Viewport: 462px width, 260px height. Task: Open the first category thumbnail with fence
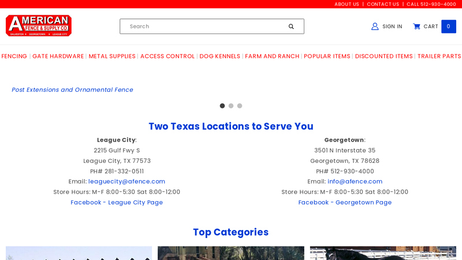tap(79, 253)
